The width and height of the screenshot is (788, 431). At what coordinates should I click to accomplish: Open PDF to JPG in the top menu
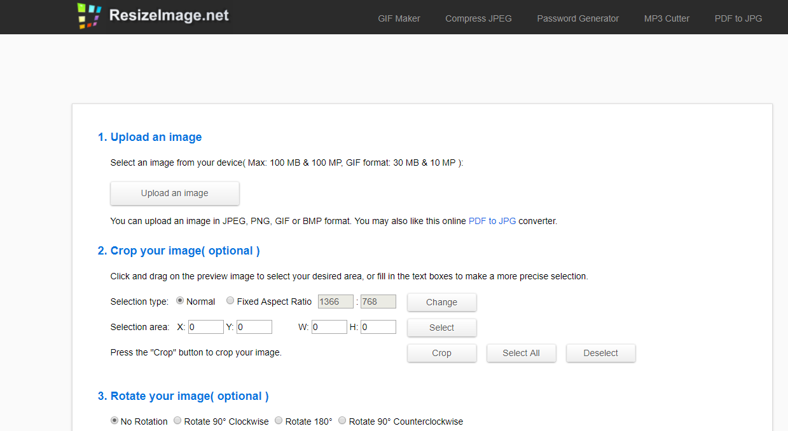pos(738,18)
